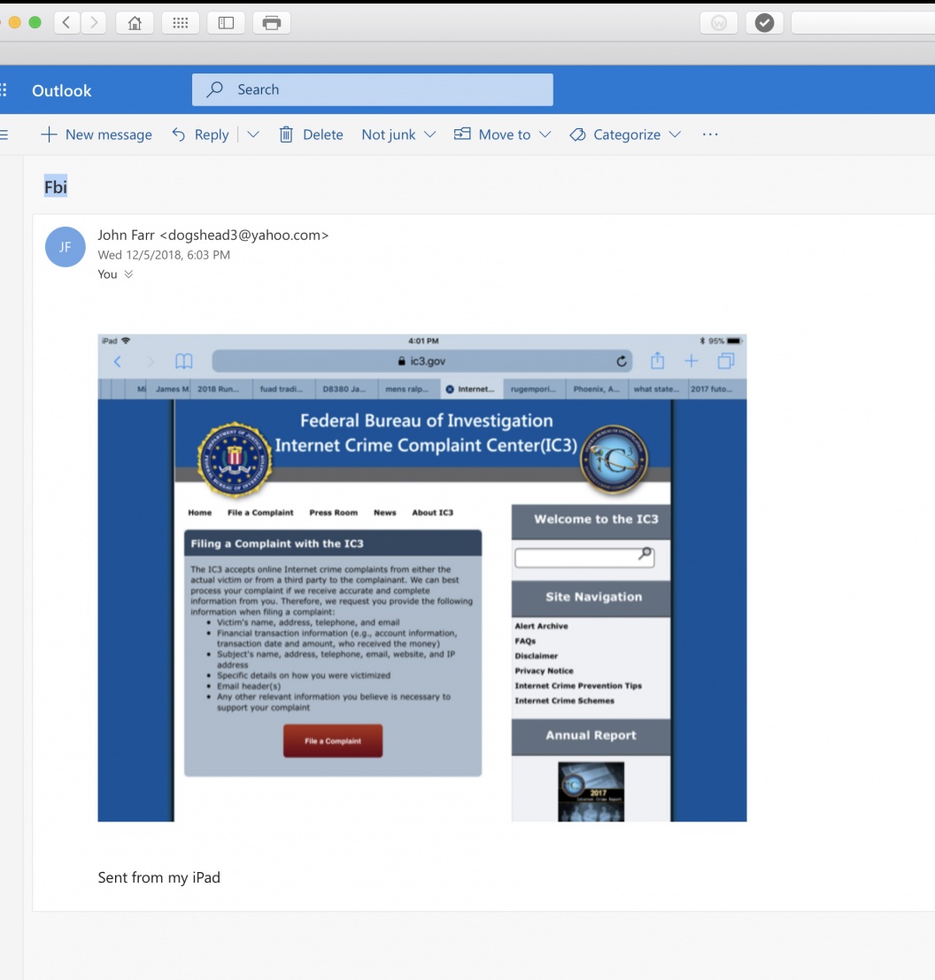Open Internet Crime Prevention Tips link

578,685
